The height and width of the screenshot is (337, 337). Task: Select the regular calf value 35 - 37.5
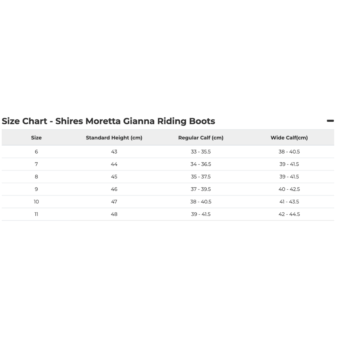[x=201, y=177]
